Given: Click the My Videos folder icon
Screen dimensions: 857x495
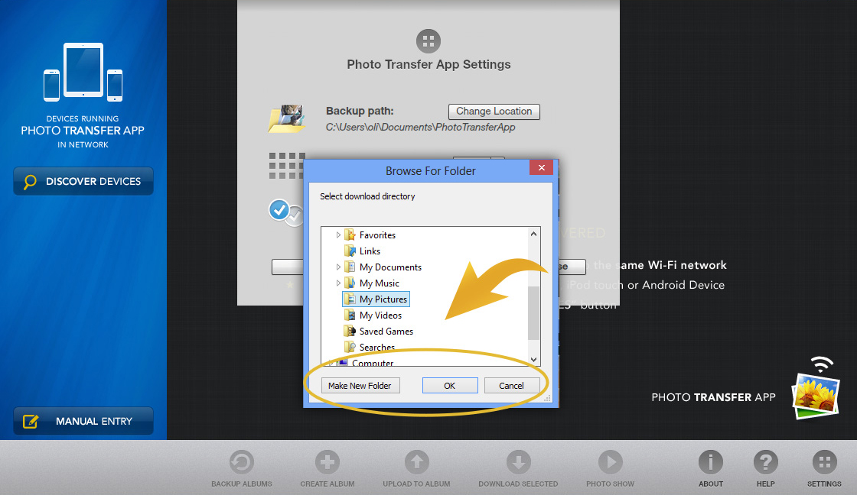Looking at the screenshot, I should coord(350,315).
